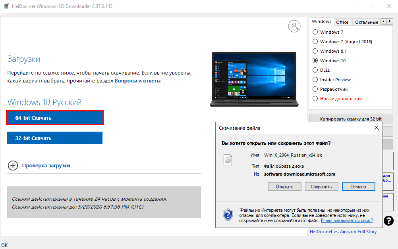398x249 pixels.
Task: Click the disk image file icon
Action: 228,160
